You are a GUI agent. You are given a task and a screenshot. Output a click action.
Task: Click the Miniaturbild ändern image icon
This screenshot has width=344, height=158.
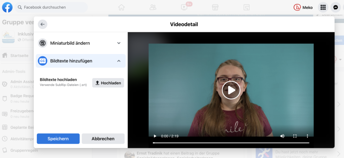point(43,43)
